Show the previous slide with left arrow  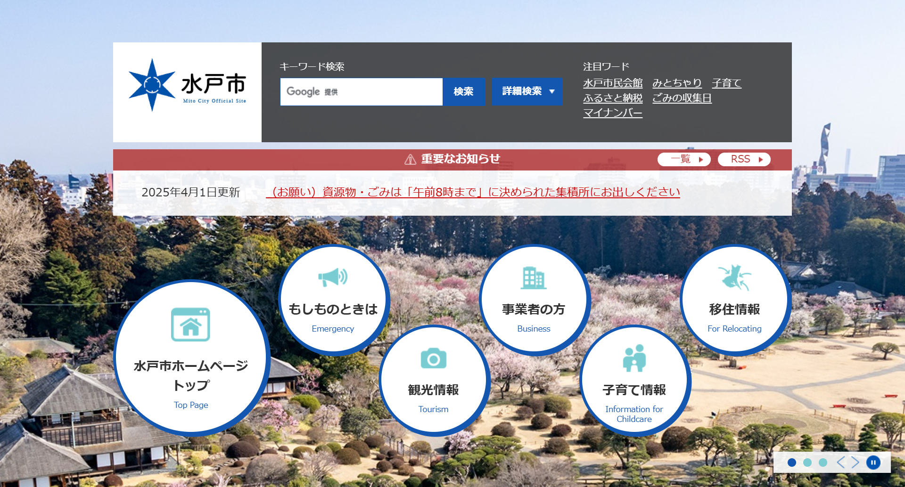840,463
